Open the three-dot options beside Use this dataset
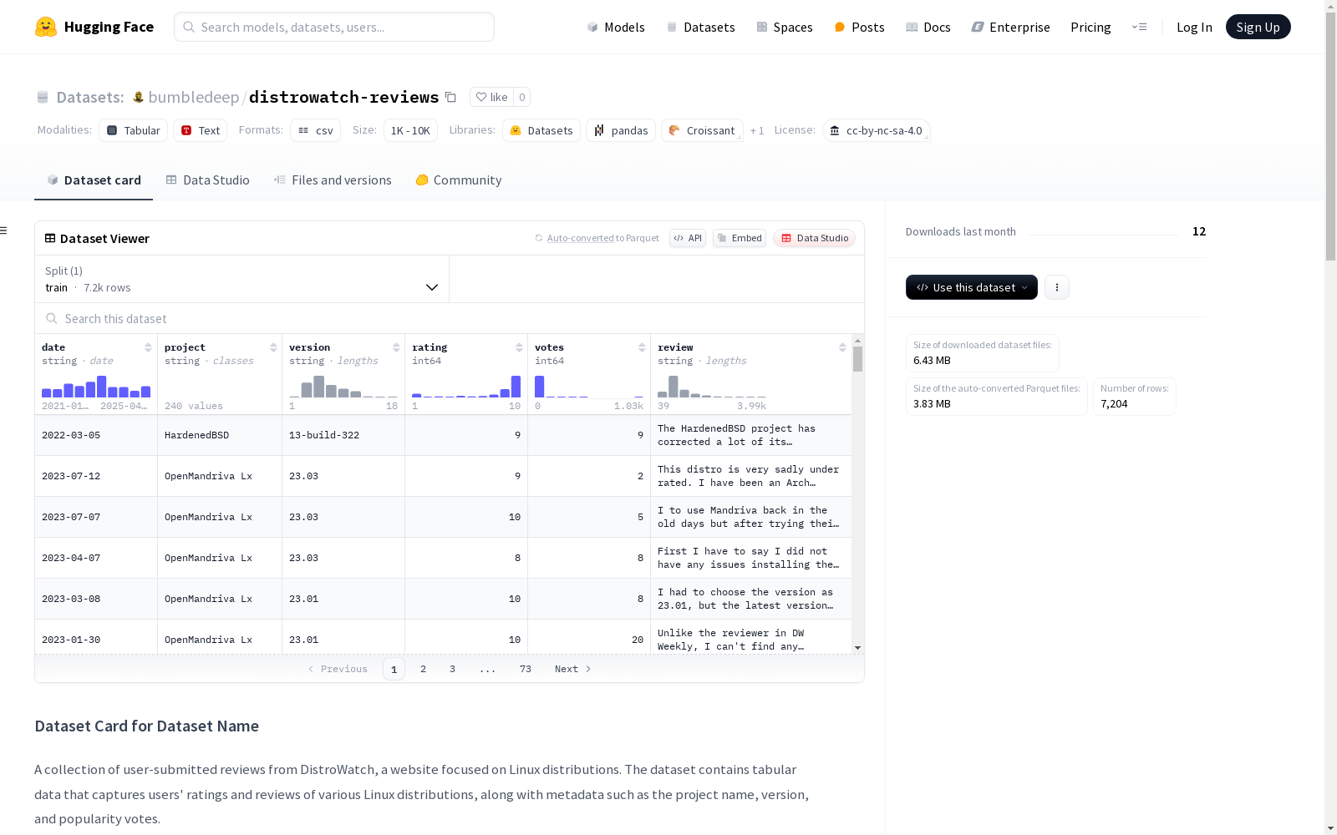Screen dimensions: 1337x835 (1057, 287)
